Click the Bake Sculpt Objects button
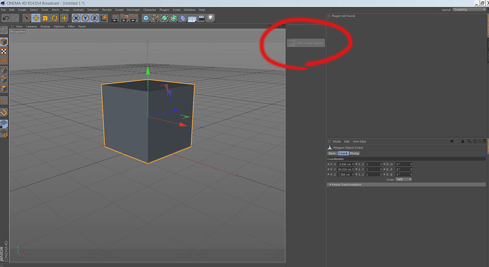Screen dimensions: 489x267 tap(306, 43)
